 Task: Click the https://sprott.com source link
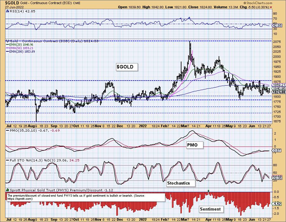point(20,199)
